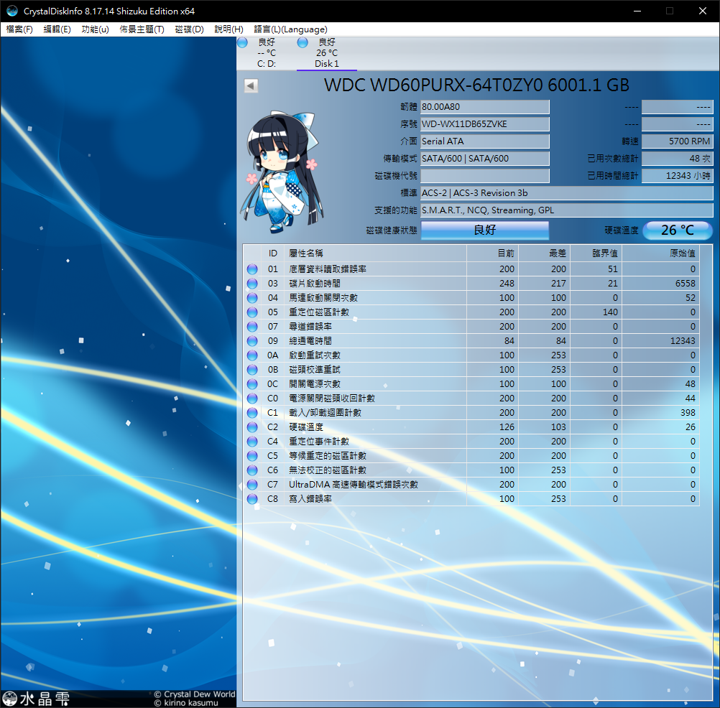Click the previous disk arrow button

coord(251,85)
